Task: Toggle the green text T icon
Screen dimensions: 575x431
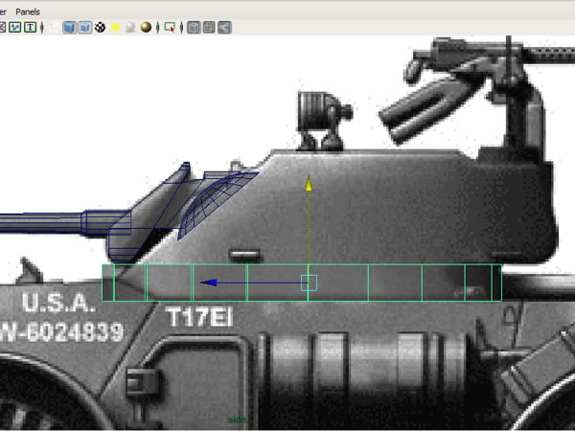Action: coord(30,27)
